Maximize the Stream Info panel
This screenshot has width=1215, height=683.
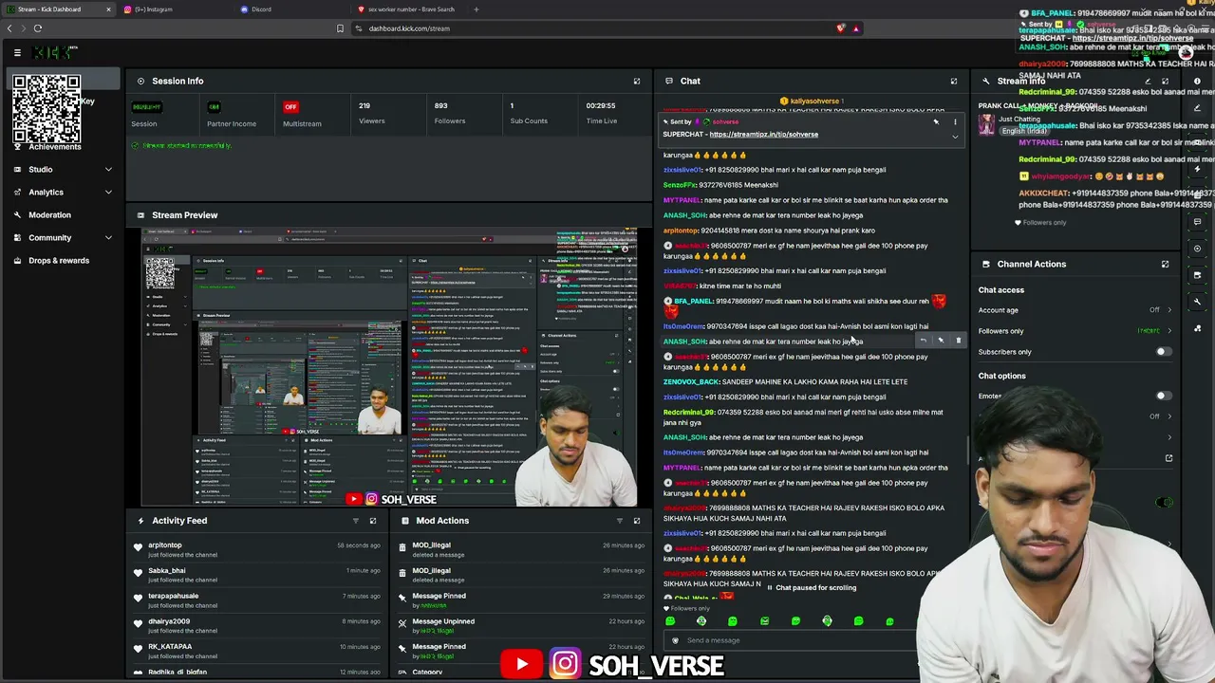1166,82
